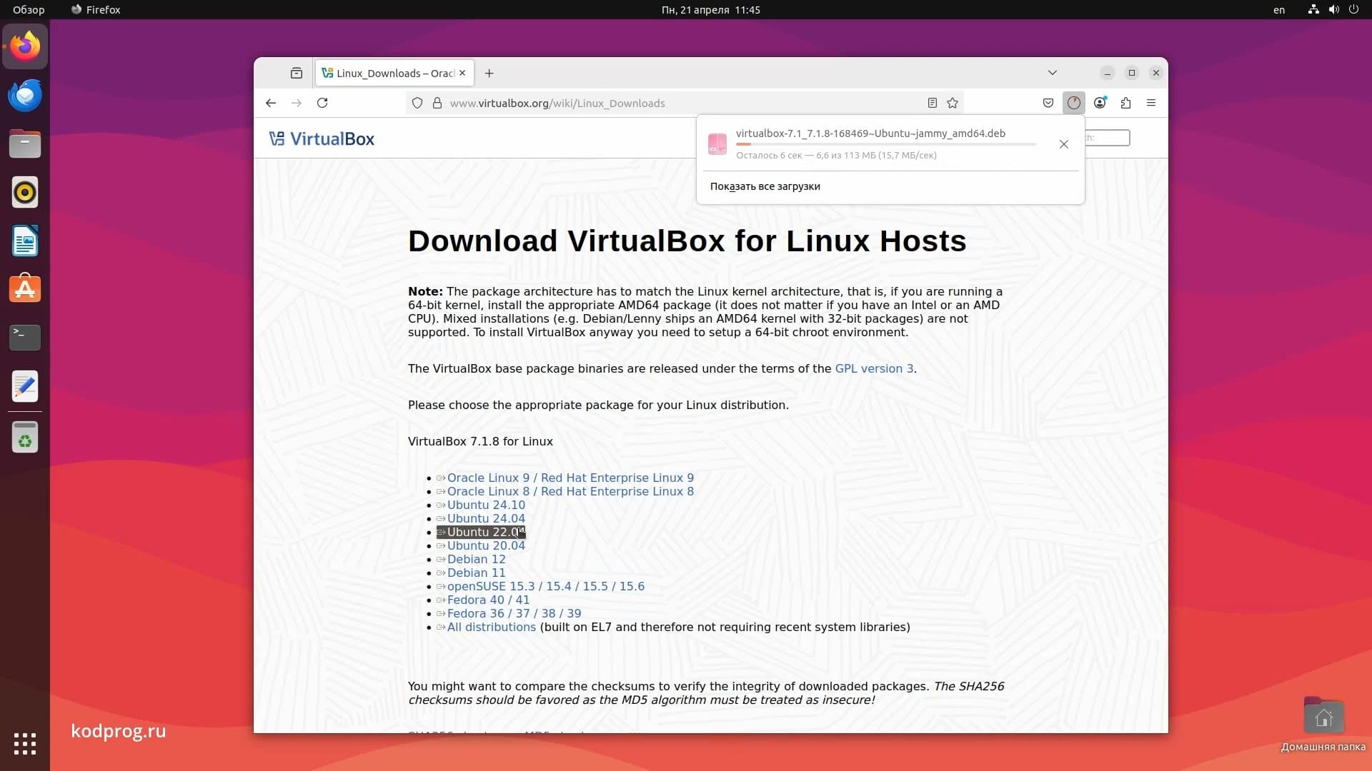Download the Ubuntu 24.10 package

coord(486,505)
